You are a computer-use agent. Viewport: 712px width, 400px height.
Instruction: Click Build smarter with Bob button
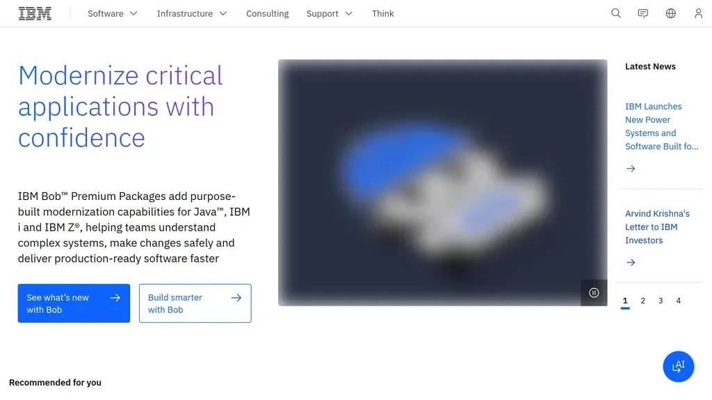[195, 303]
